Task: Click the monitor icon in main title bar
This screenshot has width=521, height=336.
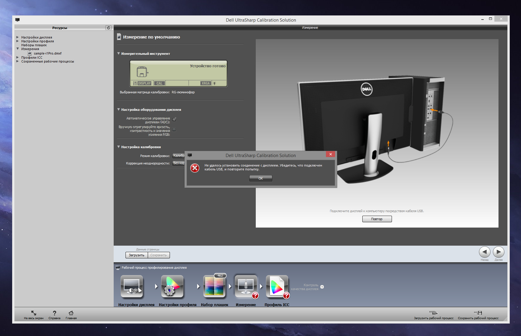Action: [x=17, y=20]
